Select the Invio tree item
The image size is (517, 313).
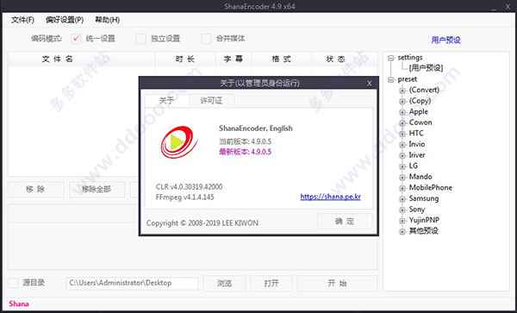(417, 144)
